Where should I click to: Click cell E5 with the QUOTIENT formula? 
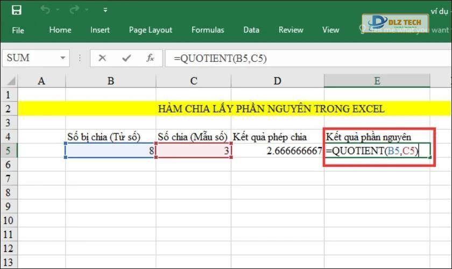(377, 151)
